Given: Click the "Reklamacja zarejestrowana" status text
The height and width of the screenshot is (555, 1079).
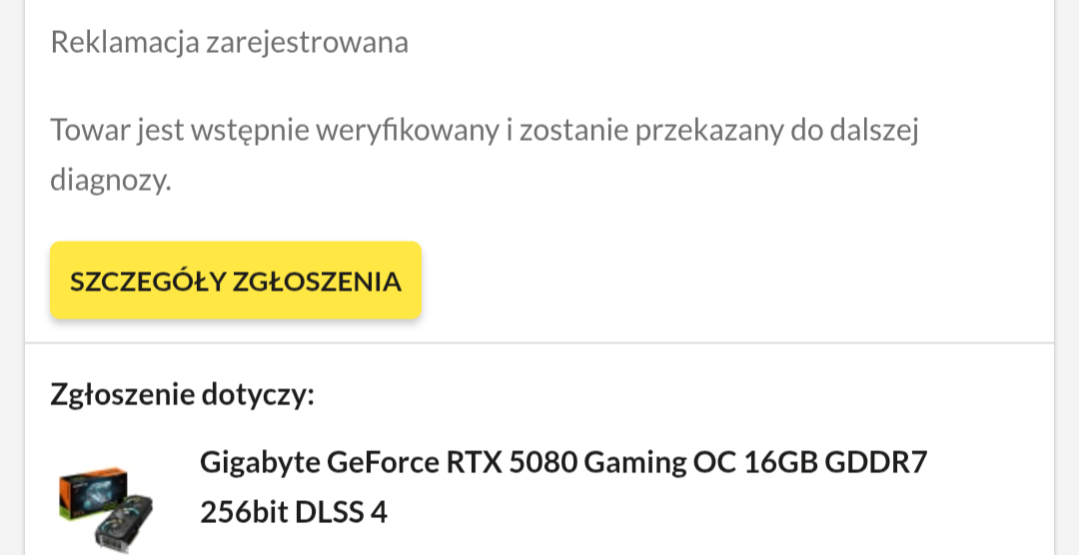Looking at the screenshot, I should pos(229,43).
